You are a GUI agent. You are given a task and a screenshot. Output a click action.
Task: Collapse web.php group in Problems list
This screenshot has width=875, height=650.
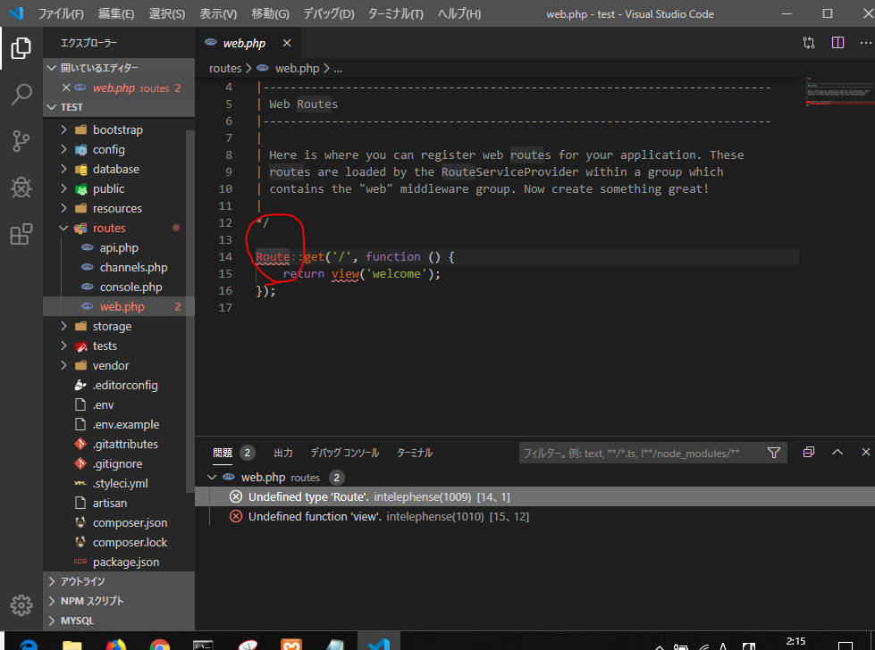[212, 477]
